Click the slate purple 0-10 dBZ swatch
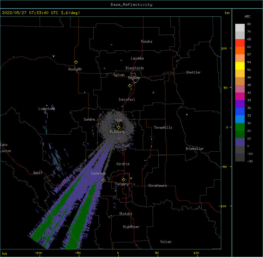 (240, 142)
